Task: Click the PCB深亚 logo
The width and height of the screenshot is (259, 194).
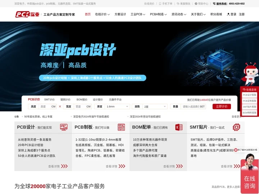Action: point(27,14)
